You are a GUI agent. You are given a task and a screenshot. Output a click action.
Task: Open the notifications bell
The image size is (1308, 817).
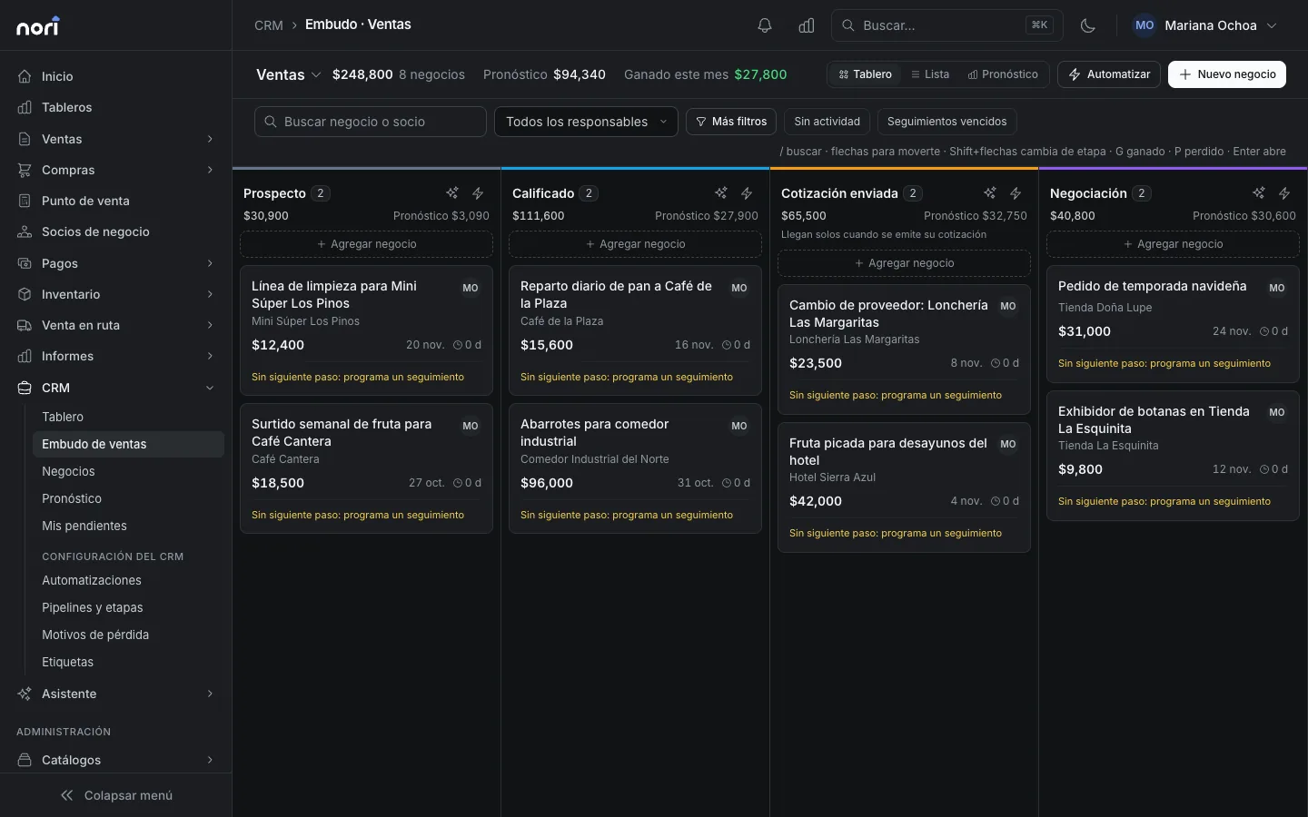(765, 25)
